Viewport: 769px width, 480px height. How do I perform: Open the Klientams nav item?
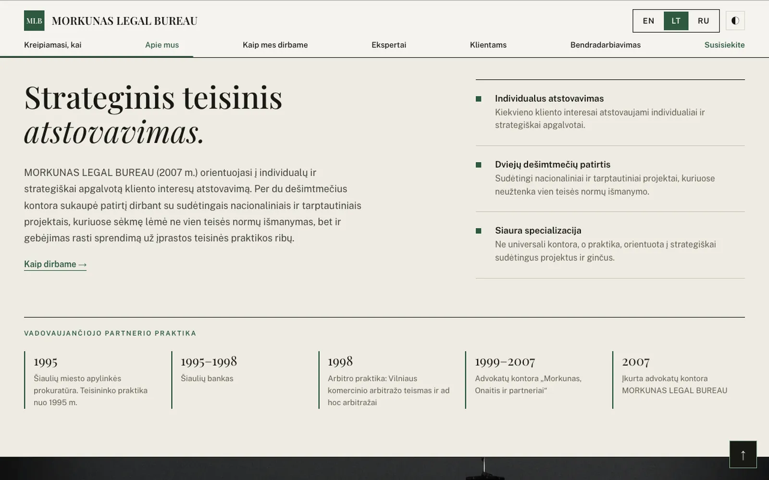tap(488, 45)
